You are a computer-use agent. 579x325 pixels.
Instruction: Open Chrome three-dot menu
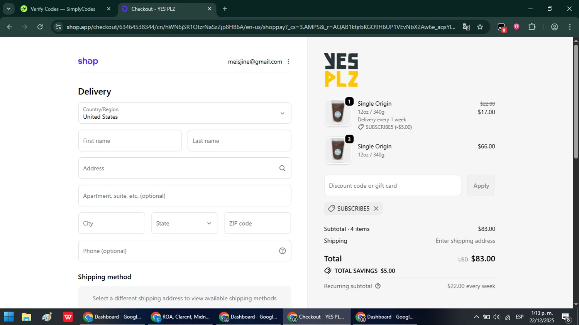coord(570,27)
